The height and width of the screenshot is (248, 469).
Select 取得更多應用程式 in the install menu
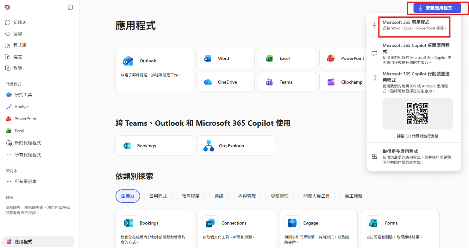[414, 156]
